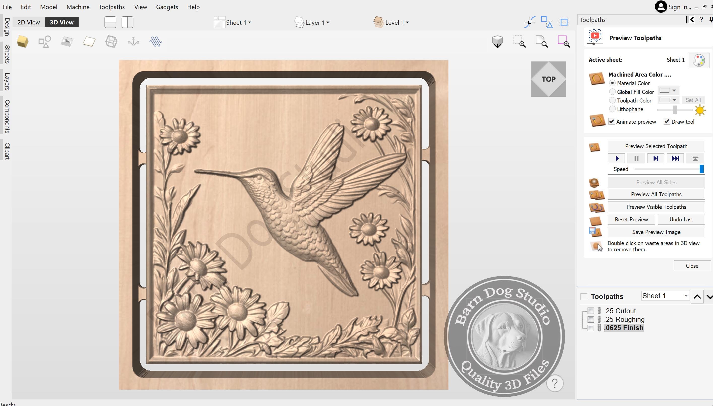
Task: Click the XYZ axes orientation icon
Action: click(x=133, y=41)
